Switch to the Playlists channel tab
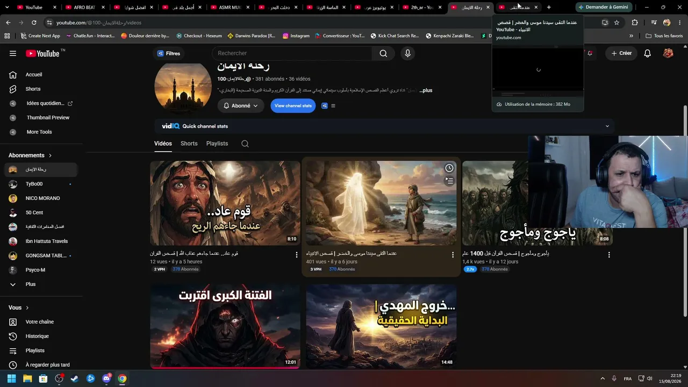The width and height of the screenshot is (688, 387). click(x=217, y=144)
